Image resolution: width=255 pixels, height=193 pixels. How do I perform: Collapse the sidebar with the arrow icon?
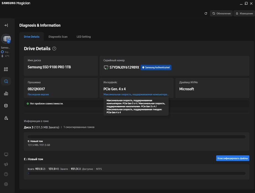(x=6, y=25)
